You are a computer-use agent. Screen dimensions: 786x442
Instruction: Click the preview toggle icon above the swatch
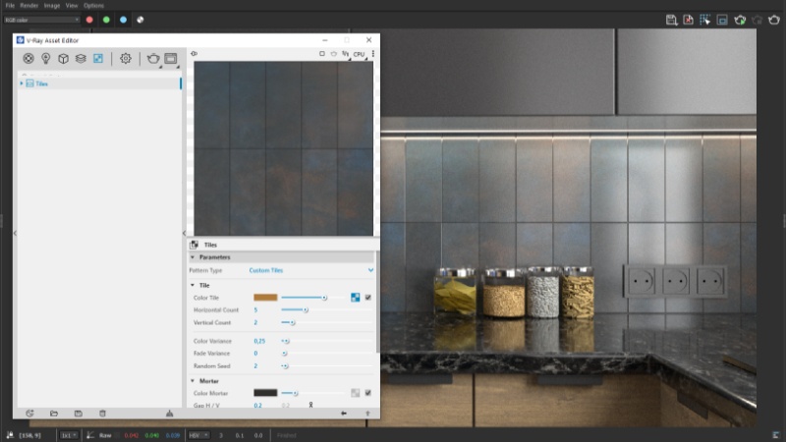click(194, 54)
